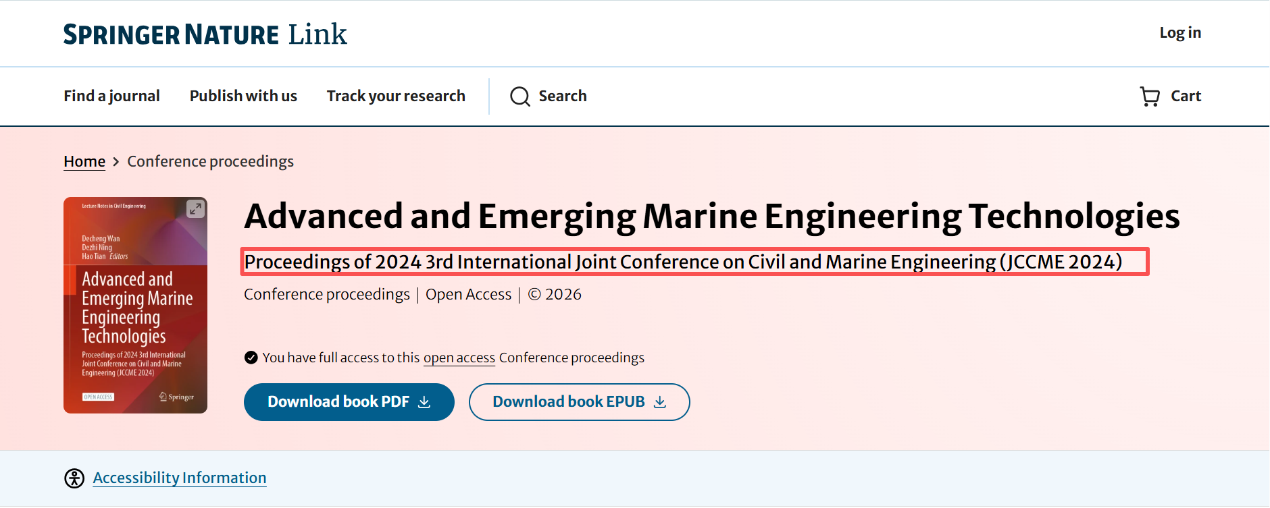Click the accessibility person icon
The width and height of the screenshot is (1270, 508).
tap(74, 478)
